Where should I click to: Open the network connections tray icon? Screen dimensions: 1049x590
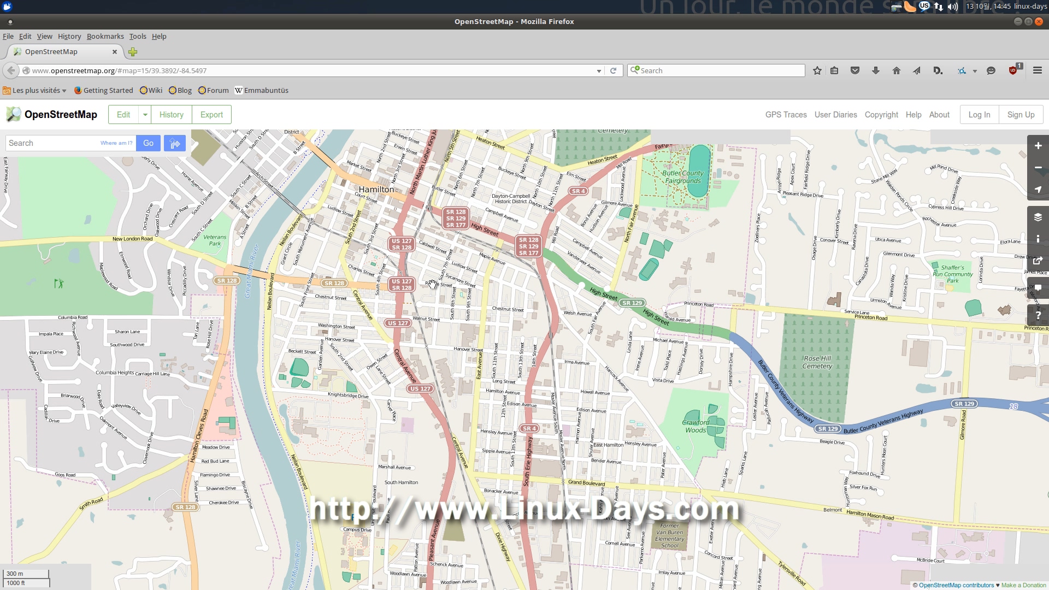point(939,7)
